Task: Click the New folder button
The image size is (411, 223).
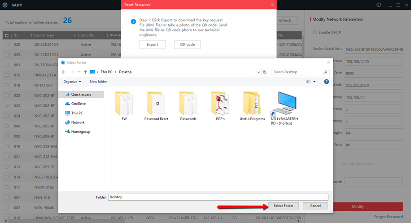Action: tap(98, 82)
